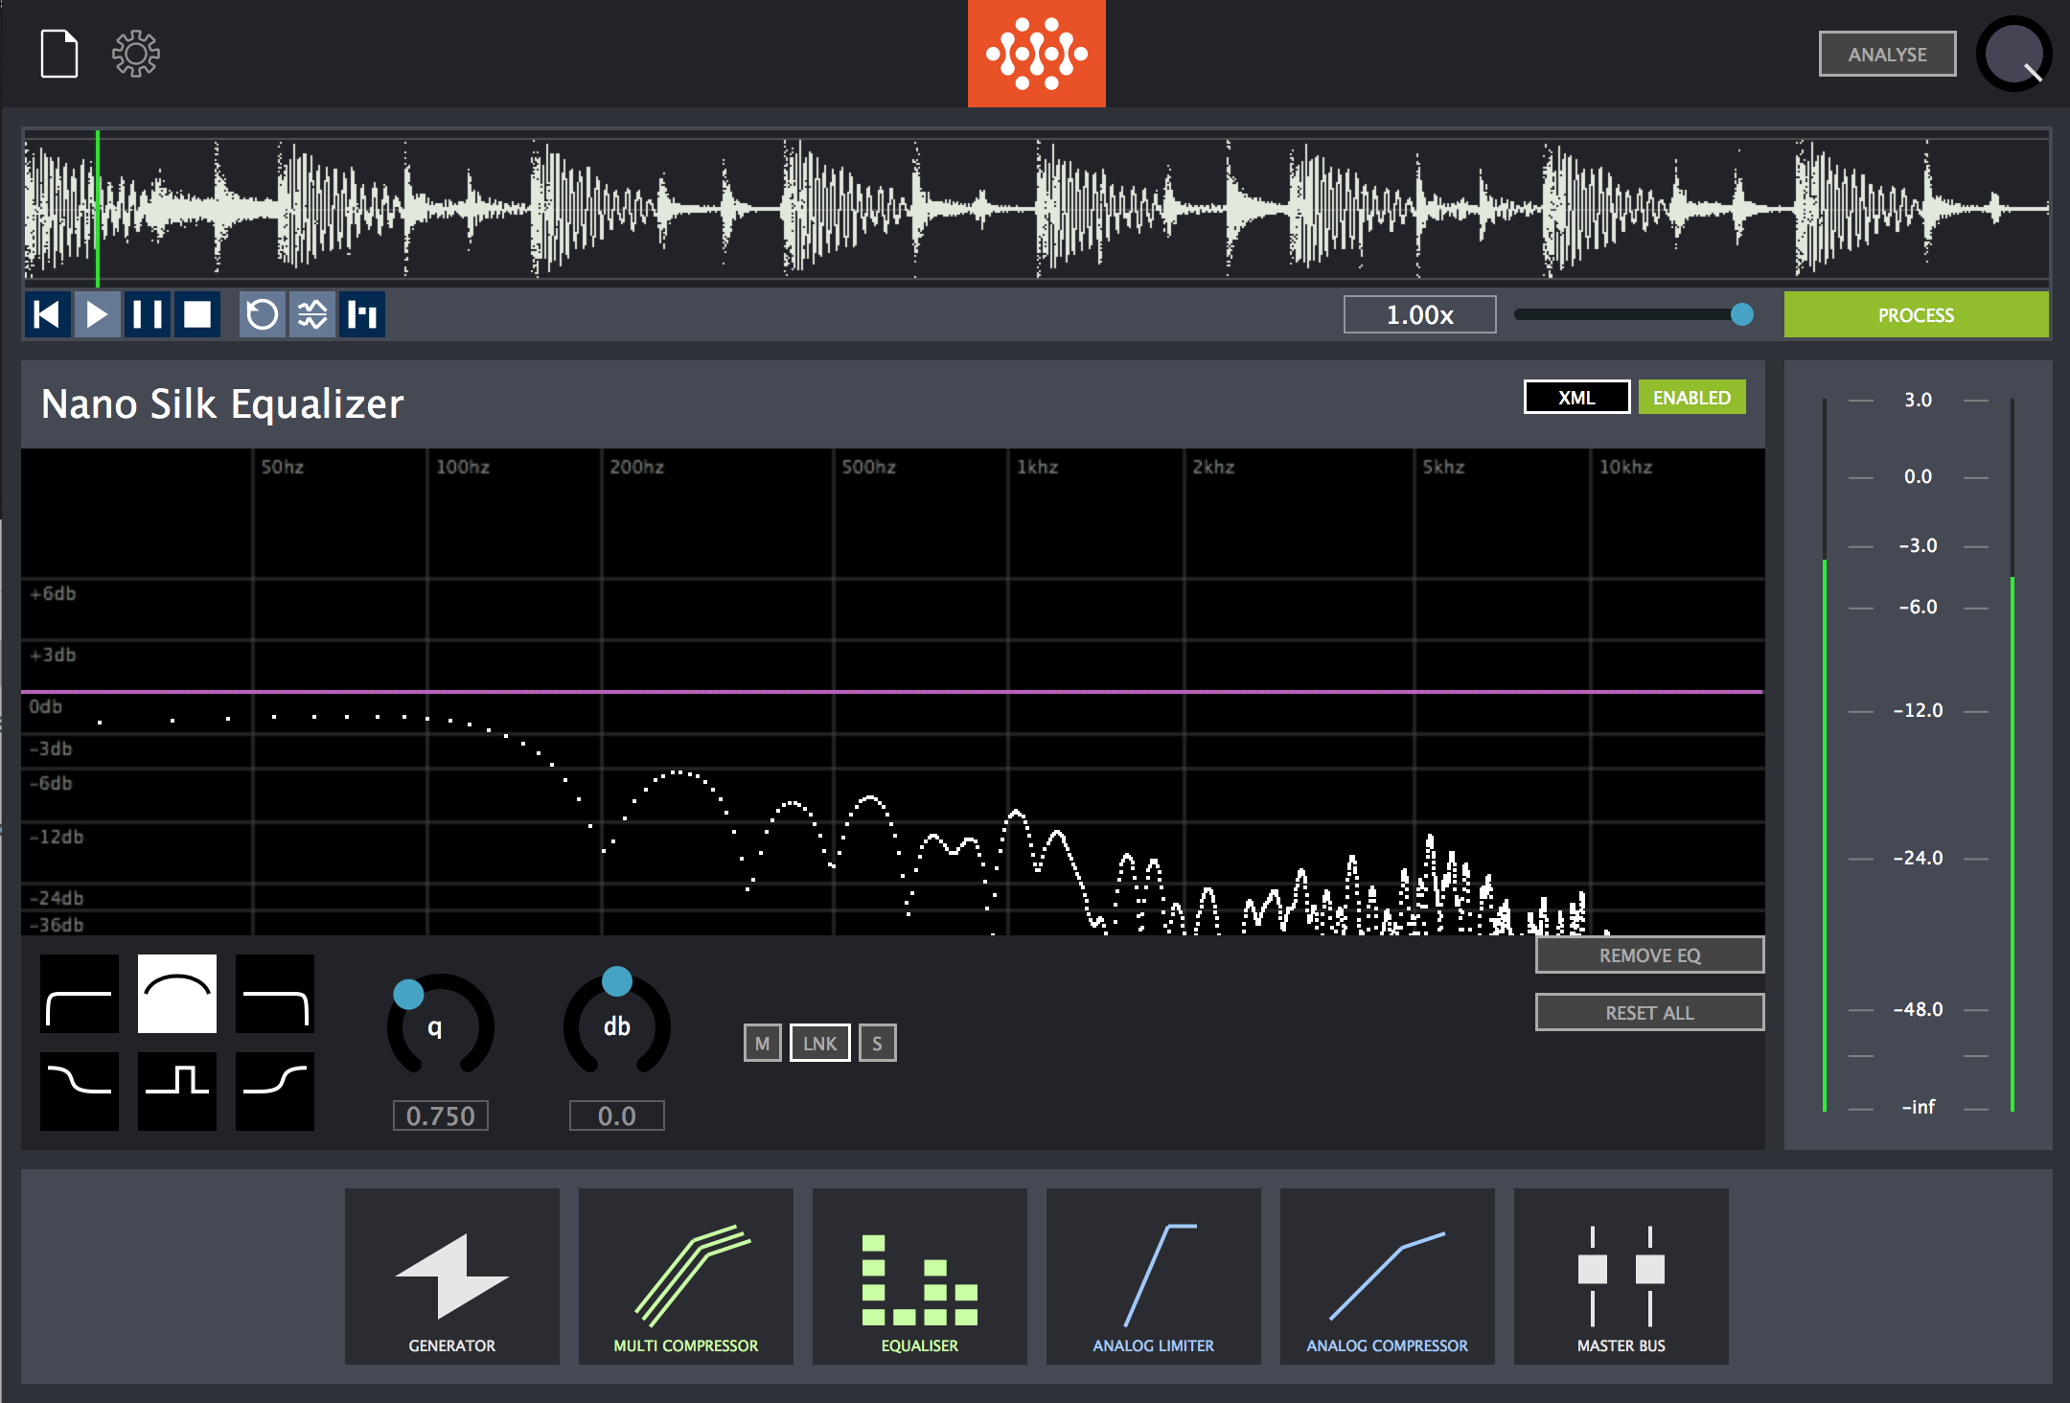Select the bell peak filter shape
This screenshot has height=1403, width=2070.
[x=177, y=993]
